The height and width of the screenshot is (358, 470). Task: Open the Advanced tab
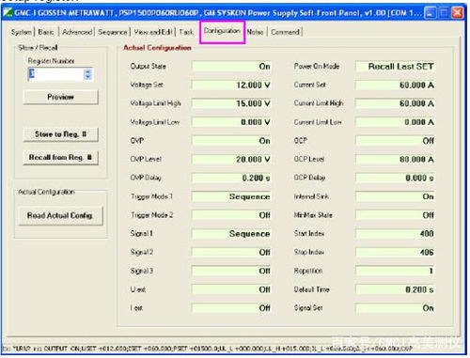tap(77, 32)
